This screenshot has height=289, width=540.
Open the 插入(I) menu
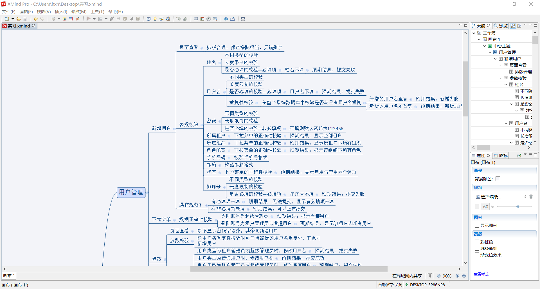click(61, 12)
